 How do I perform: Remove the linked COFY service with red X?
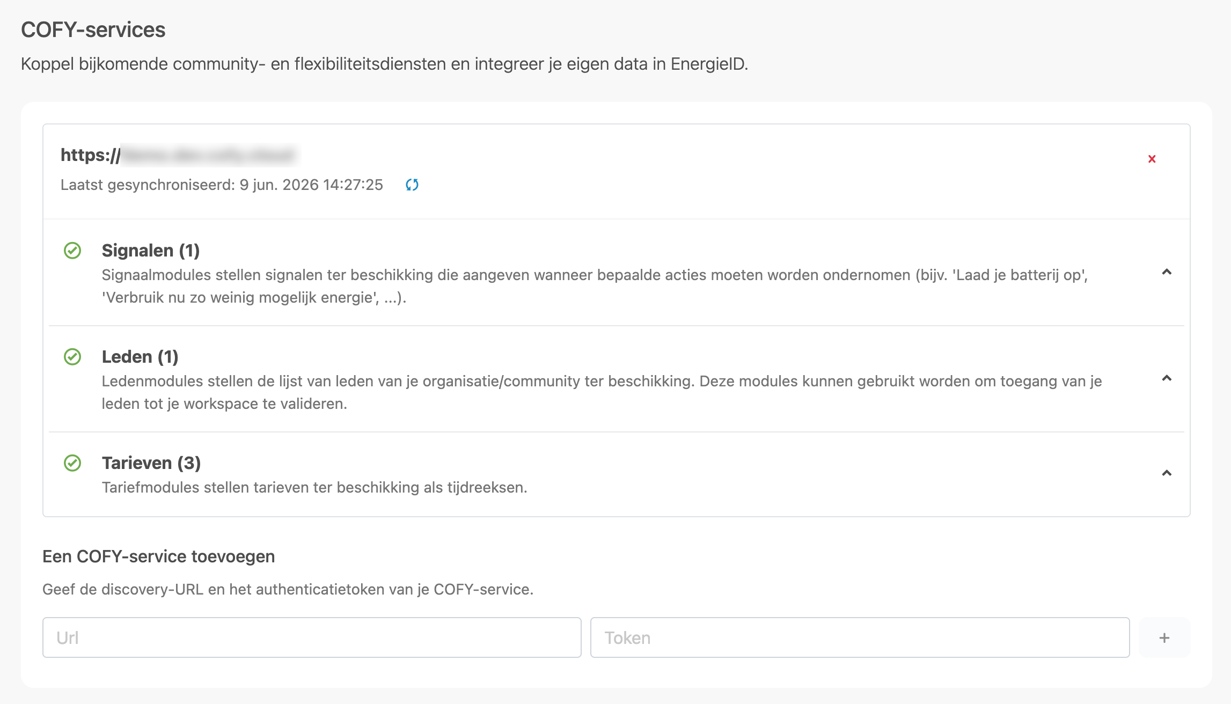tap(1152, 159)
